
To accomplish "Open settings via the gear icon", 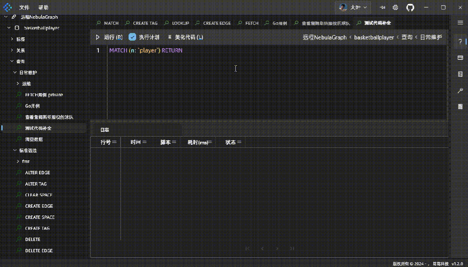I will coord(395,7).
